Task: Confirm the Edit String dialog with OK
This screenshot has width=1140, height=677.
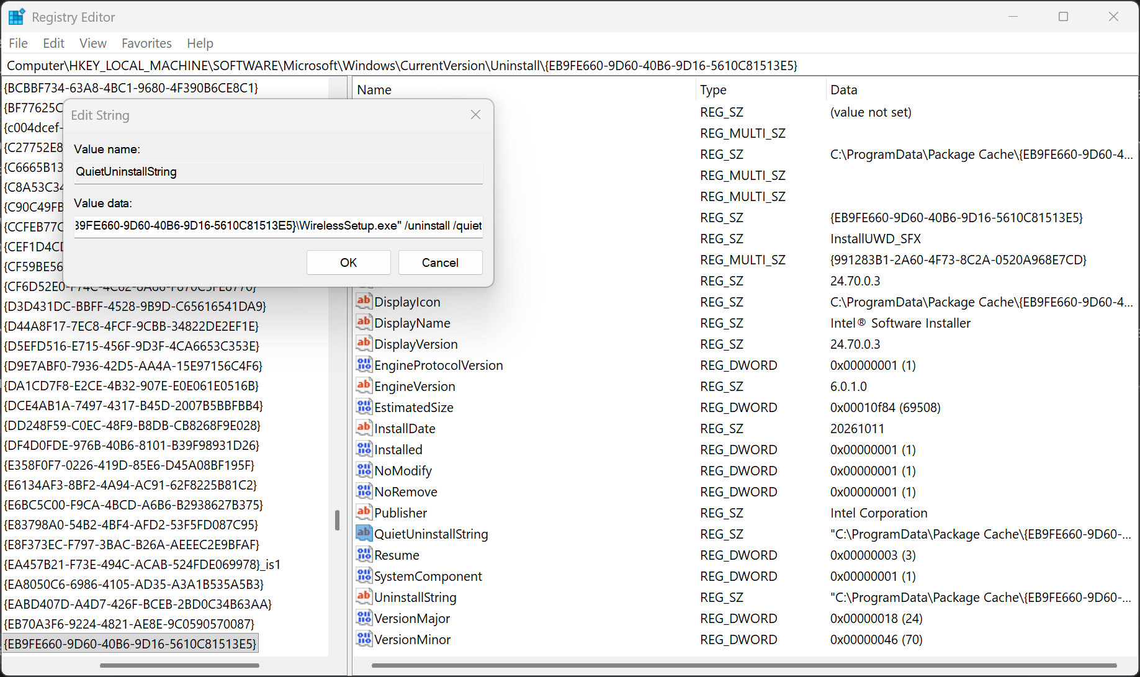Action: coord(349,262)
